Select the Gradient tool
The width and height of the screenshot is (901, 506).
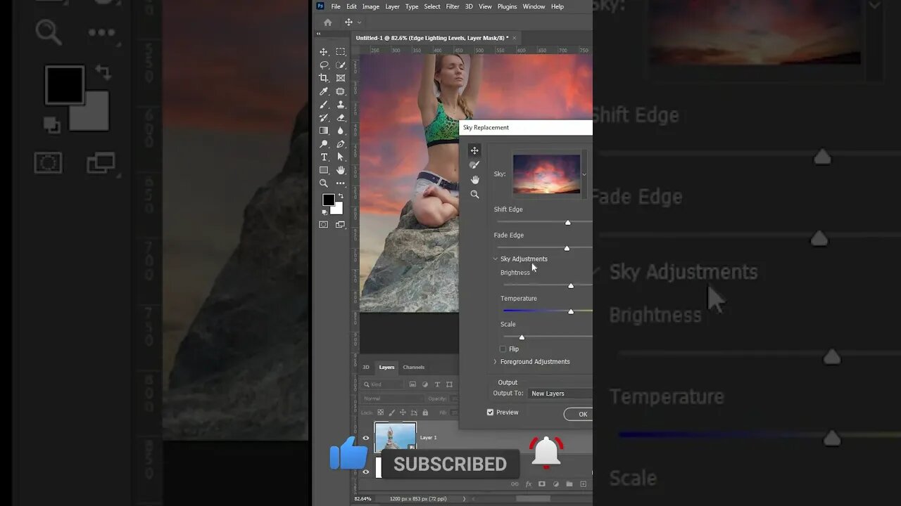click(x=324, y=131)
